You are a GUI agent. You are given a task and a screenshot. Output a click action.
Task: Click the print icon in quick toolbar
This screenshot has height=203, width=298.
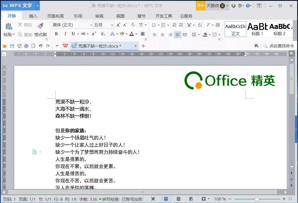(x=26, y=46)
